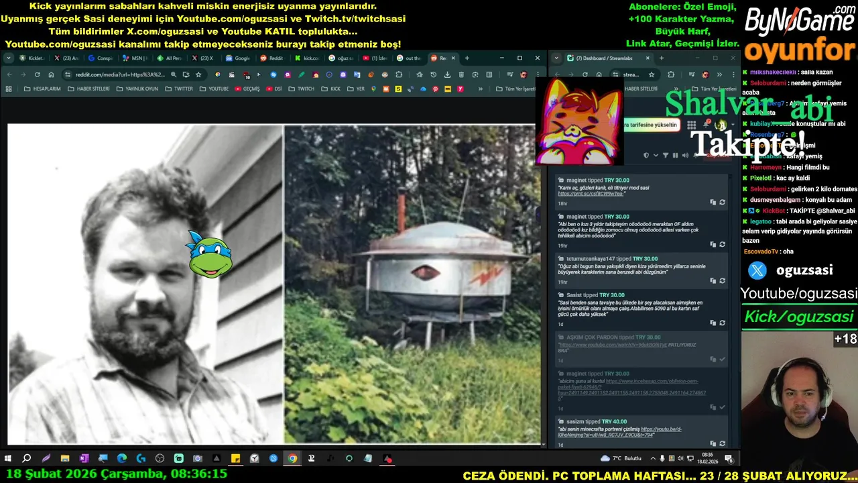The width and height of the screenshot is (858, 483).
Task: Open the 7°C Bulutlu weather widget
Action: 621,459
